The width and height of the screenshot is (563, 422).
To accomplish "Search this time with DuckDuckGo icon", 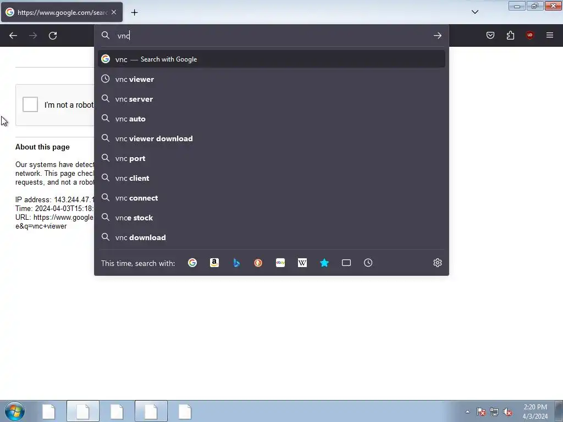I will pyautogui.click(x=258, y=263).
